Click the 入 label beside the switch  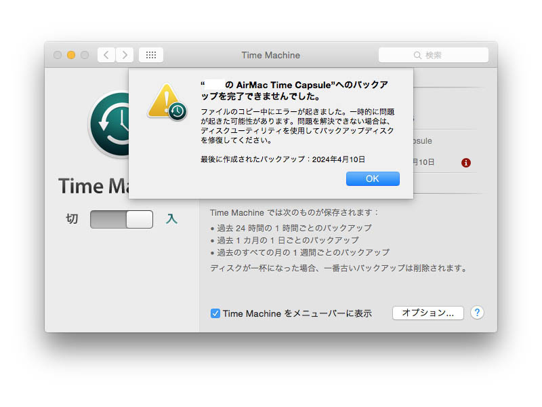click(171, 219)
